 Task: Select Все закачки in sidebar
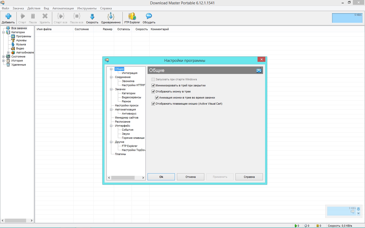19,28
